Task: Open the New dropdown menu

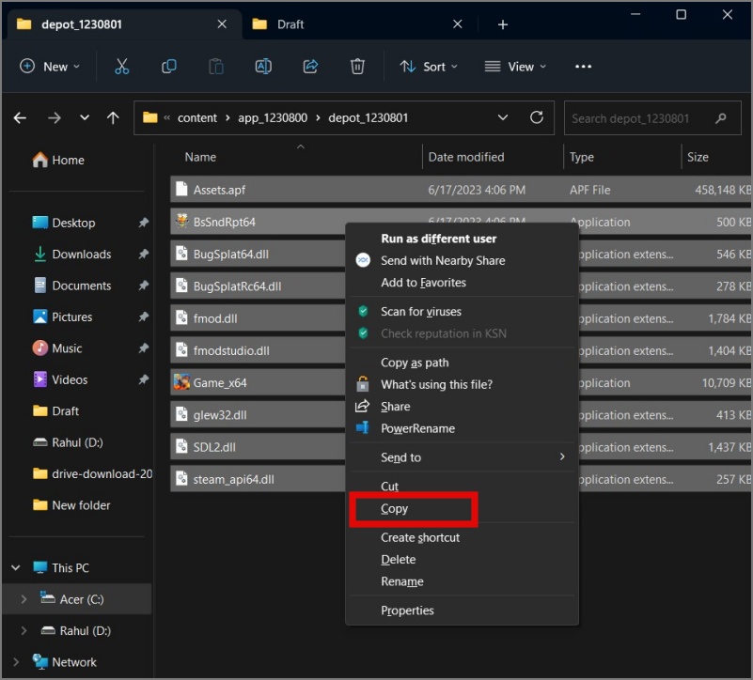Action: coord(50,67)
